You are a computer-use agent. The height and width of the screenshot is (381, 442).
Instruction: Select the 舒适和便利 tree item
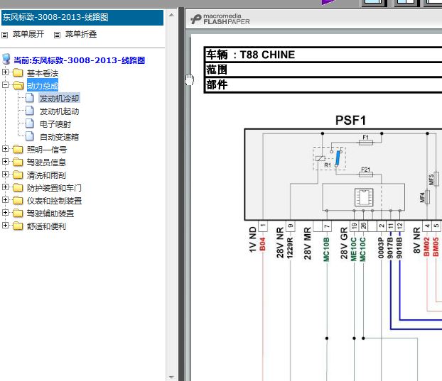pos(46,226)
